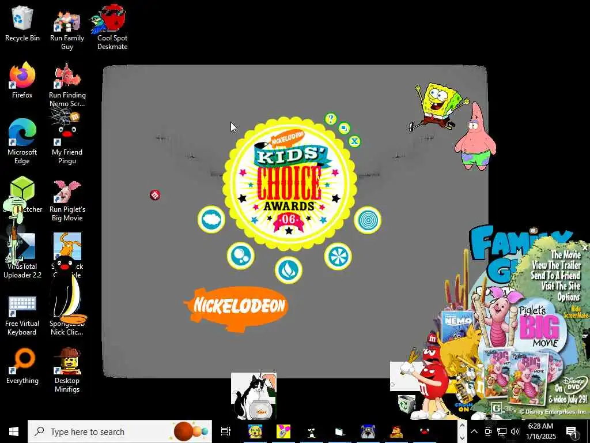Click the Meet Now tray icon
Viewport: 590px width, 443px height.
click(488, 431)
